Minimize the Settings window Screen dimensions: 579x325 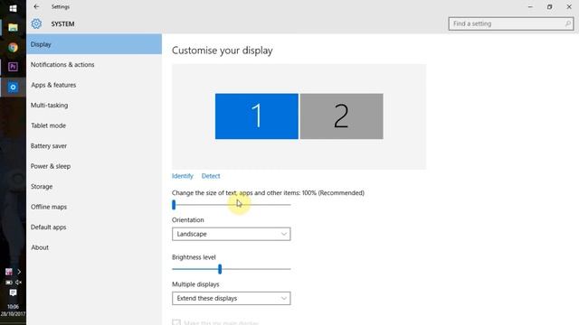(530, 6)
